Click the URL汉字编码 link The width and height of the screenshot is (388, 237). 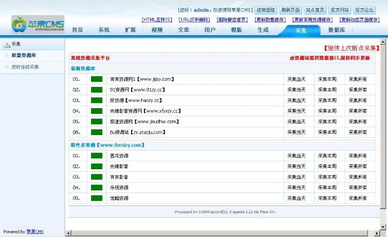[194, 20]
